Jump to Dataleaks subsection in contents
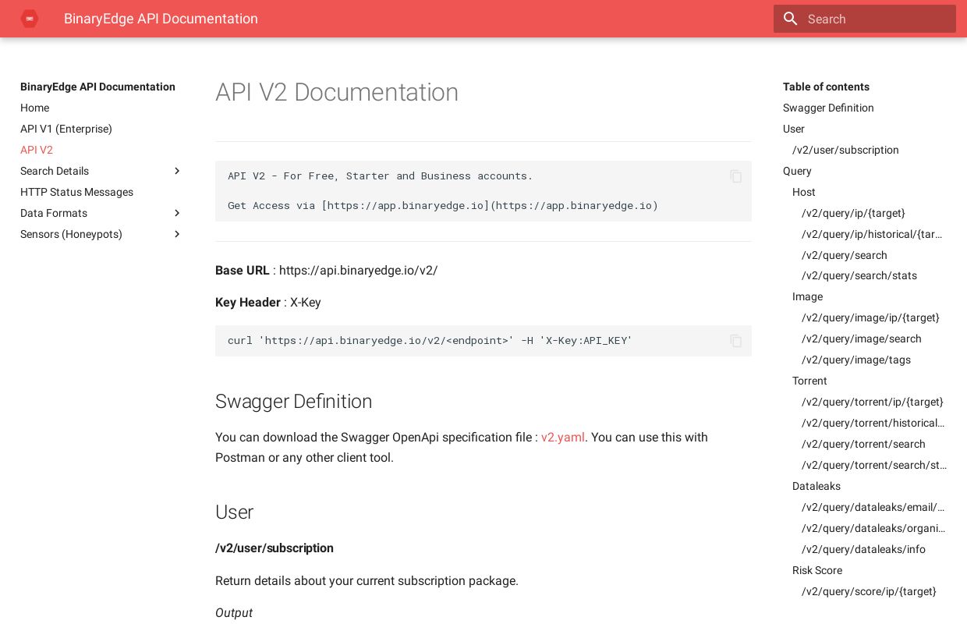The image size is (967, 624). [x=816, y=486]
